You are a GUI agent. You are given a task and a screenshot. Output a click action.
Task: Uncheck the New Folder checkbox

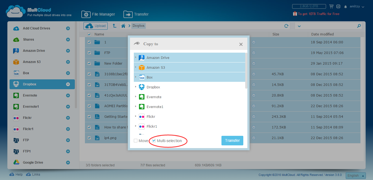[89, 64]
